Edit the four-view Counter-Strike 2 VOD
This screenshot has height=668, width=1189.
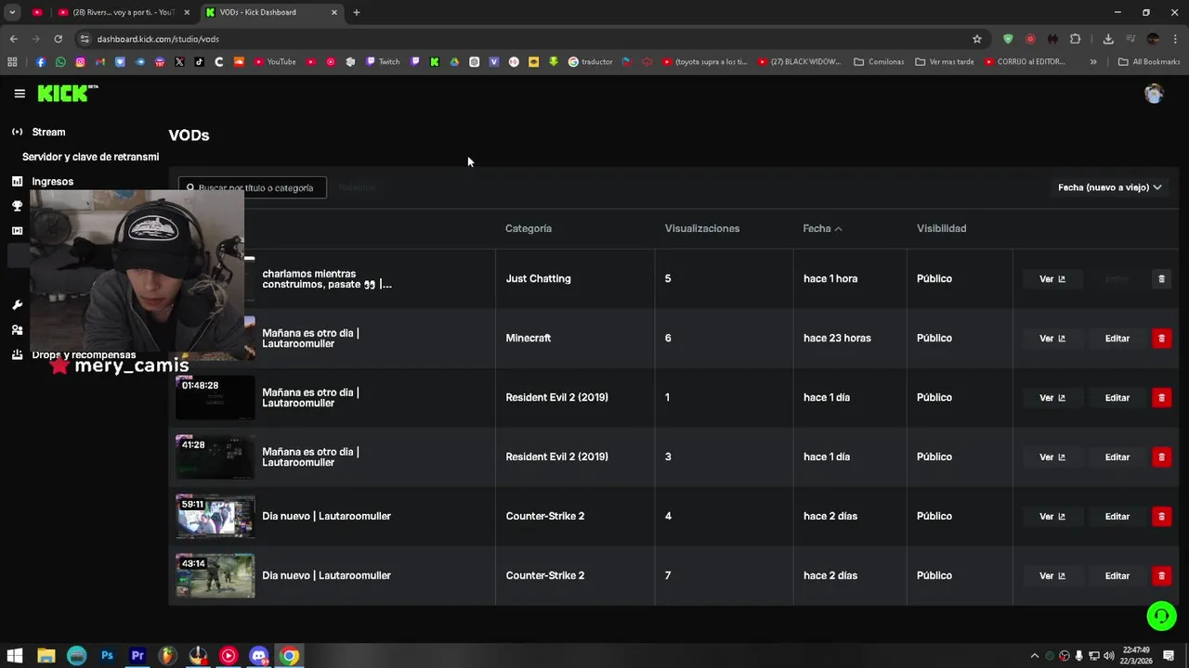pyautogui.click(x=1117, y=517)
